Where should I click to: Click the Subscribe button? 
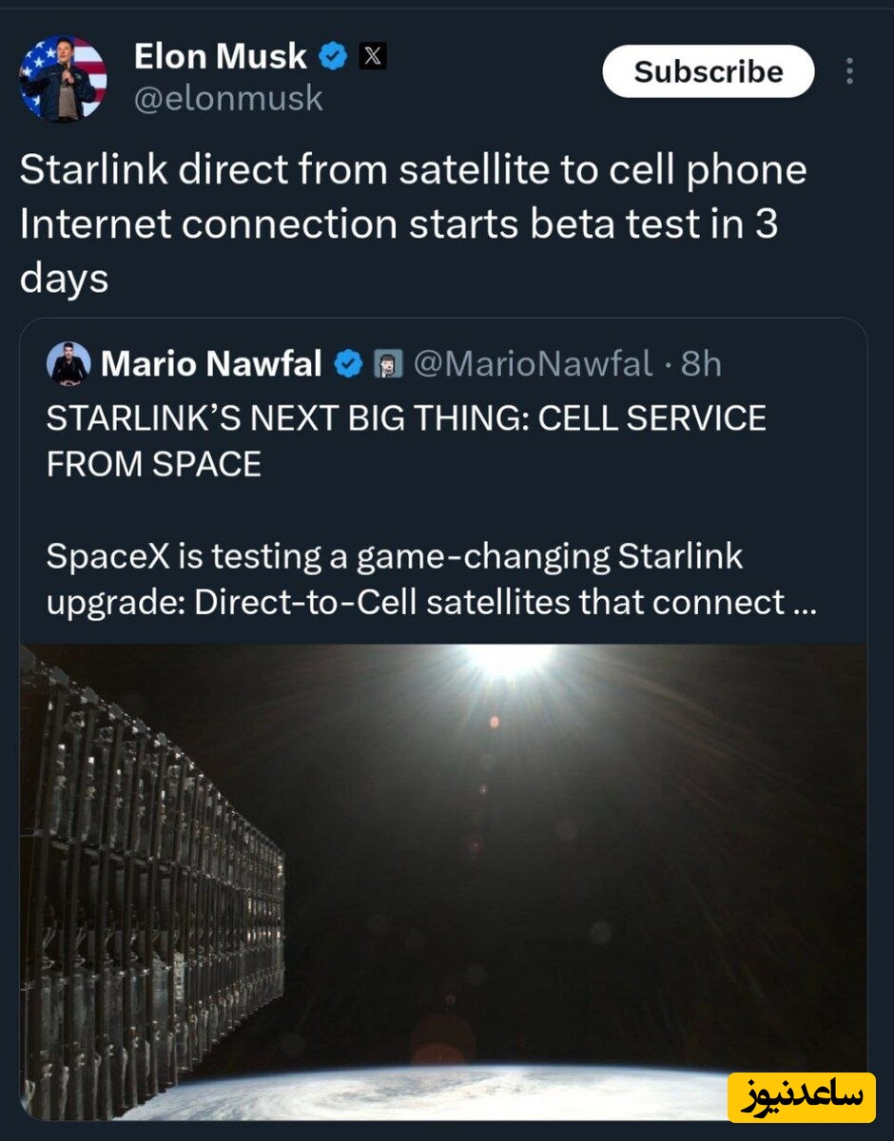coord(709,71)
